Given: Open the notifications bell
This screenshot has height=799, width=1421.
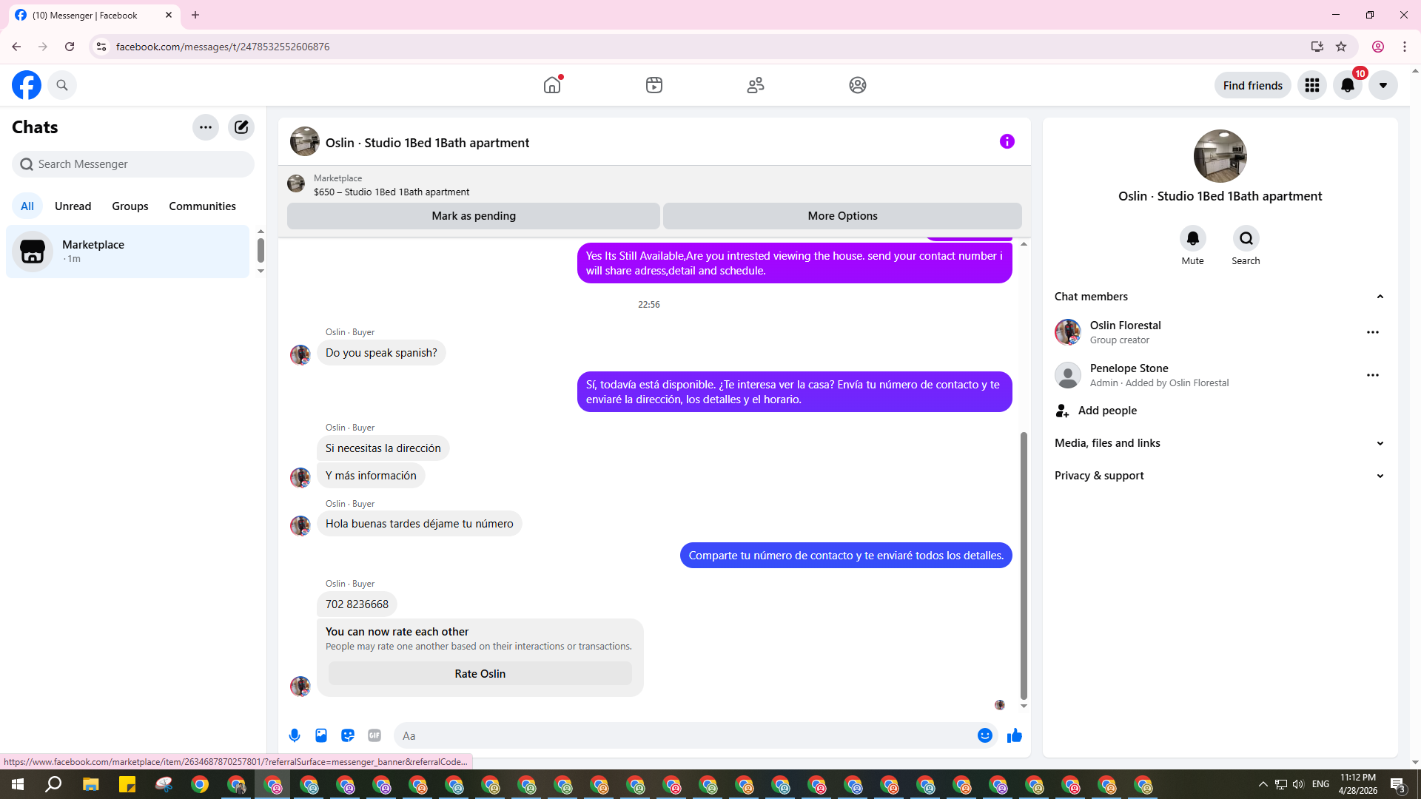Looking at the screenshot, I should 1347,85.
